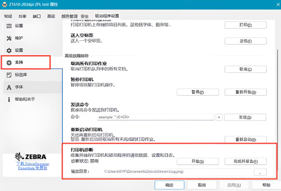Viewport: 281px width, 191px height.
Task: Click the 发送命令 heading
Action: (80, 104)
